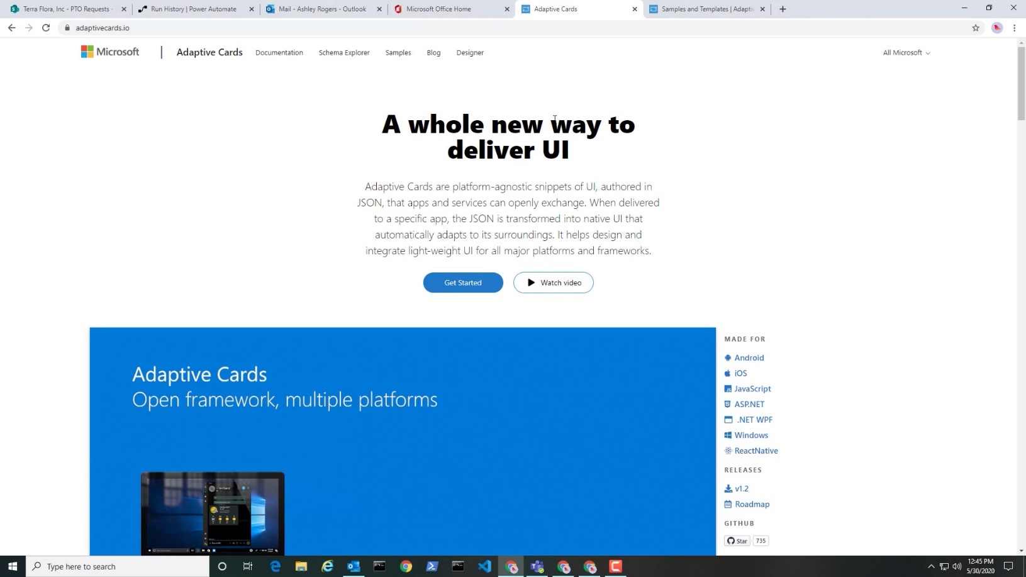1026x577 pixels.
Task: Click the 735 star count badge
Action: click(x=761, y=541)
